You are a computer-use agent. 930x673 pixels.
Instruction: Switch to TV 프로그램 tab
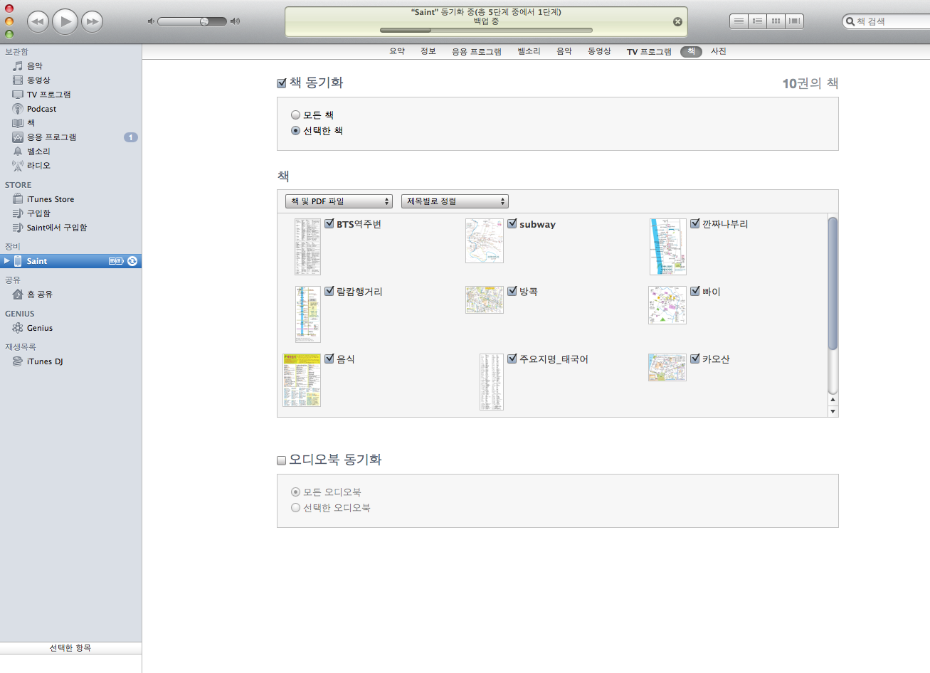pos(649,51)
